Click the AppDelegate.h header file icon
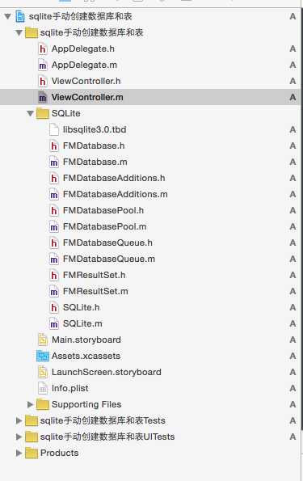Screen dimensions: 303x481 pyautogui.click(x=43, y=49)
